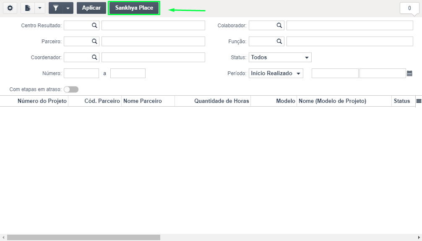This screenshot has height=241, width=422.
Task: Click the Colaborador description field
Action: (x=349, y=25)
